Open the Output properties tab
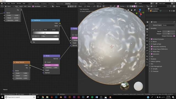Screen dimensions: 176x99 147,32
